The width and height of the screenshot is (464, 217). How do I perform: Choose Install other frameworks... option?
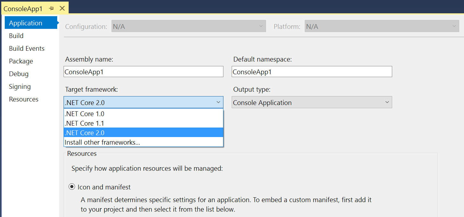tap(143, 142)
